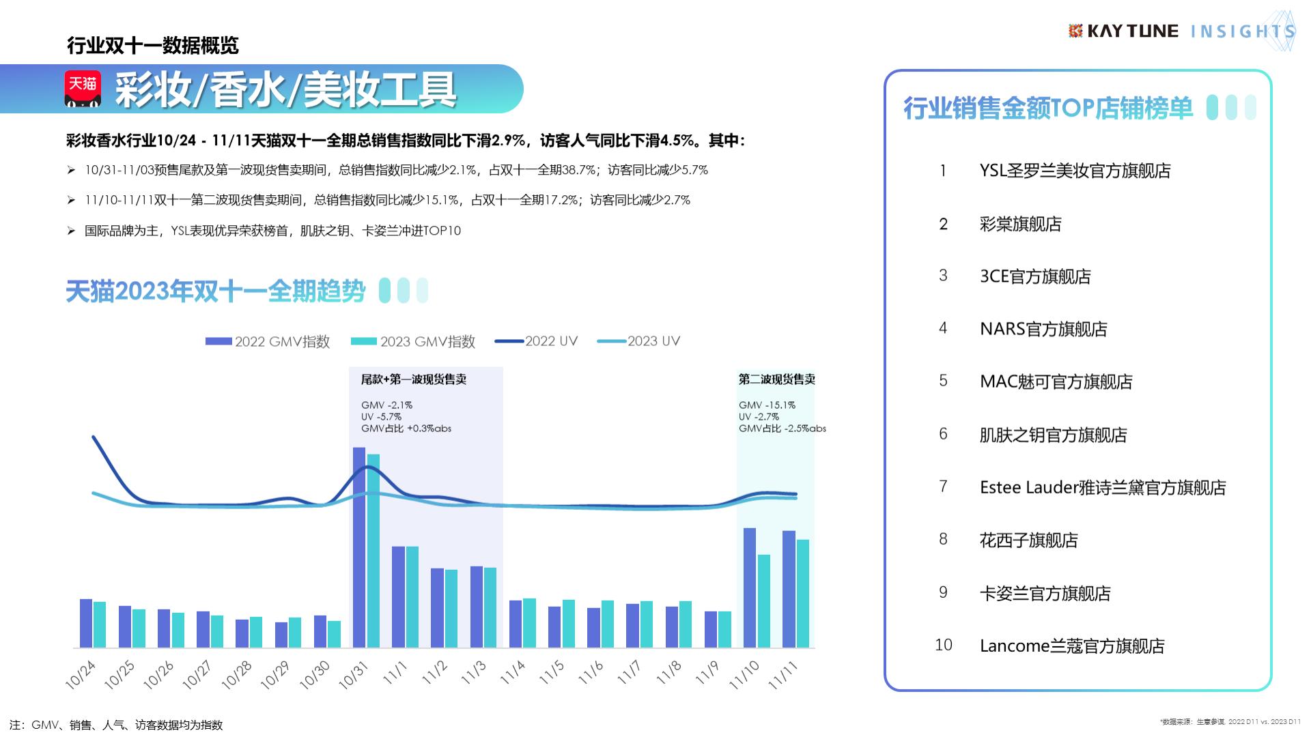
Task: Click the 11/1 2023 GMV bar
Action: tap(412, 597)
